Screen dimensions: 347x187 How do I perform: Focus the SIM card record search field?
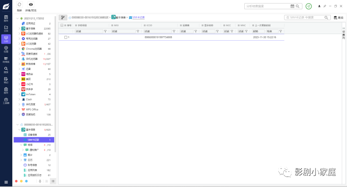[x=304, y=17]
